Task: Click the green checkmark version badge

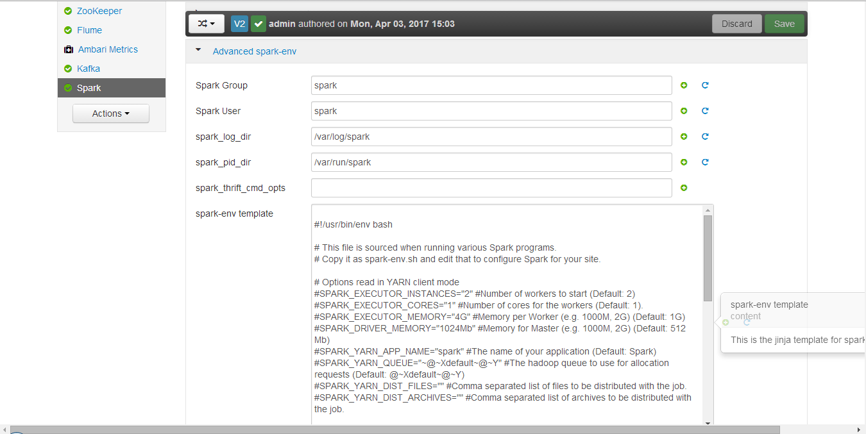Action: 259,24
